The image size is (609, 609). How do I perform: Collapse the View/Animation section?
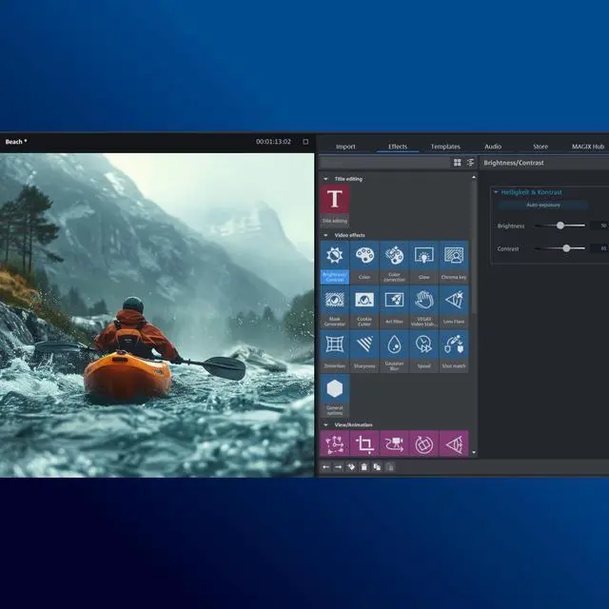pos(325,425)
